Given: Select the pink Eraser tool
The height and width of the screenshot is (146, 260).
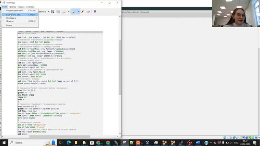Looking at the screenshot, I should pos(88,12).
